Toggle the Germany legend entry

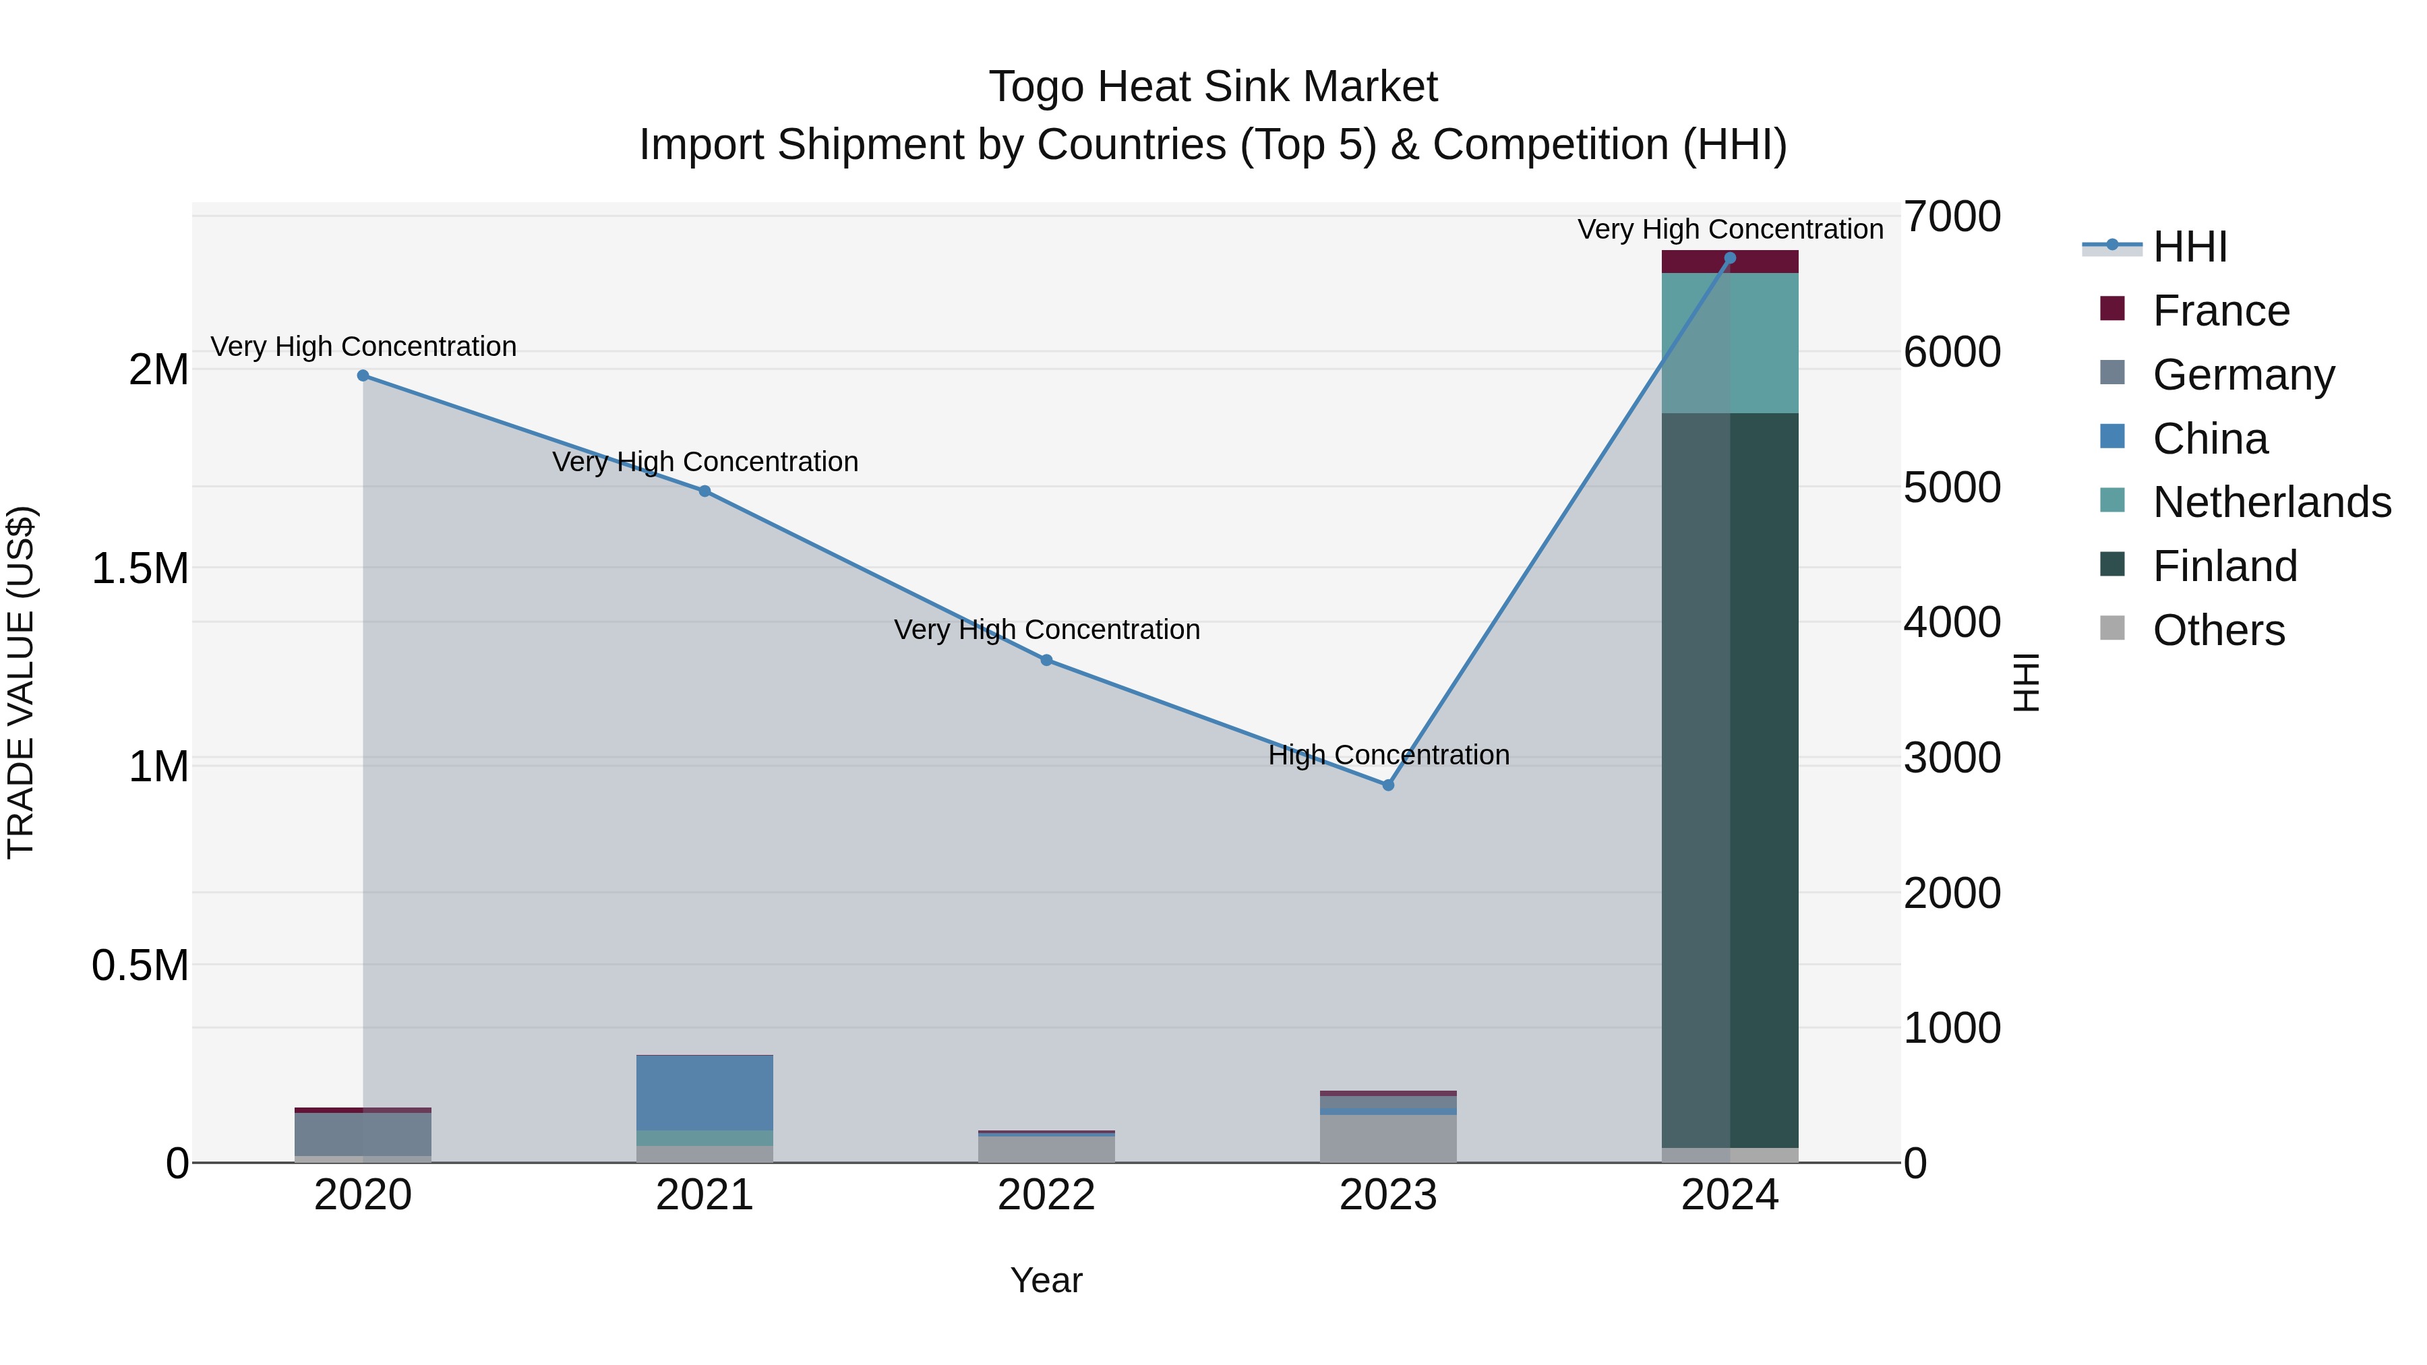2218,374
